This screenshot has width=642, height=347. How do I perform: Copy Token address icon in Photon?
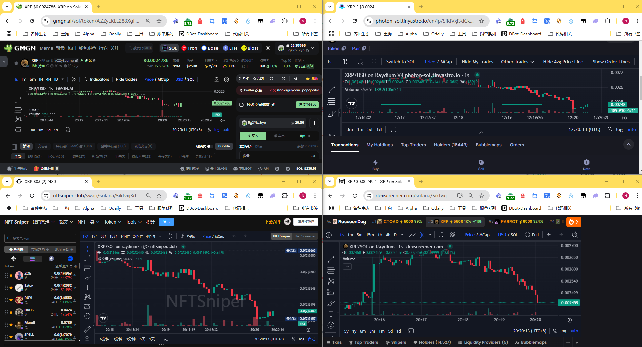point(344,48)
